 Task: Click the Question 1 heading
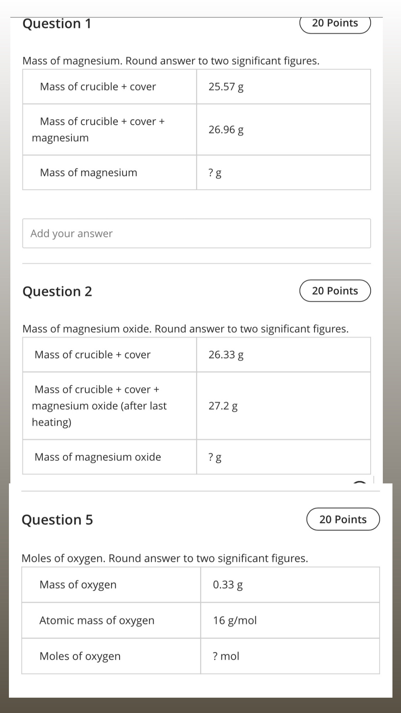(x=57, y=24)
